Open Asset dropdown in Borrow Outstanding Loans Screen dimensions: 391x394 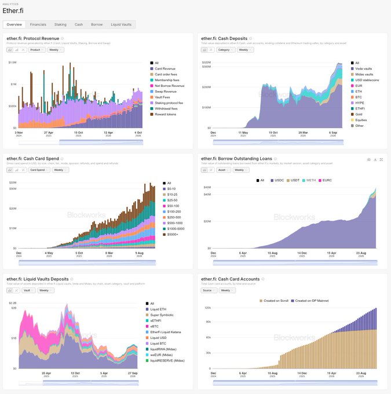coord(224,170)
